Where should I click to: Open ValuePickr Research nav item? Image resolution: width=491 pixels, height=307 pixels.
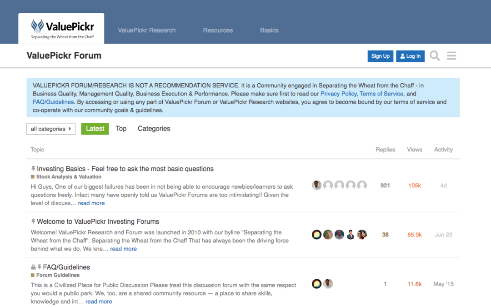click(x=146, y=30)
